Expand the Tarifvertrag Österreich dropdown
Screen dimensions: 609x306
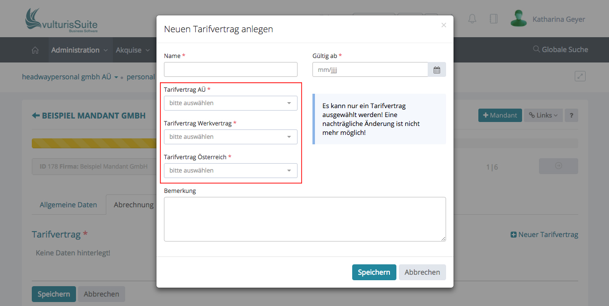(x=230, y=171)
